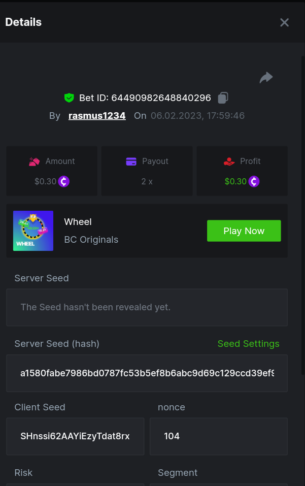Close the Details panel

[x=284, y=22]
